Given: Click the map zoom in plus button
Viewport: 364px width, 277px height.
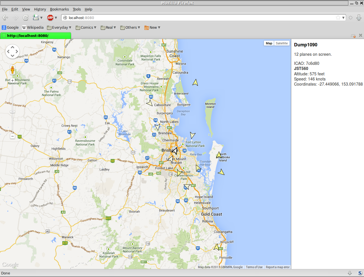Looking at the screenshot, I should [x=13, y=80].
